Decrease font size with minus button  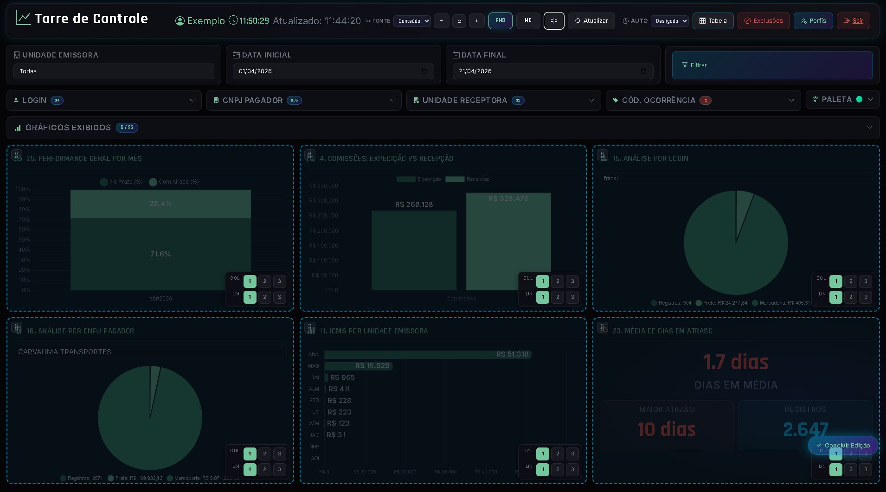442,21
